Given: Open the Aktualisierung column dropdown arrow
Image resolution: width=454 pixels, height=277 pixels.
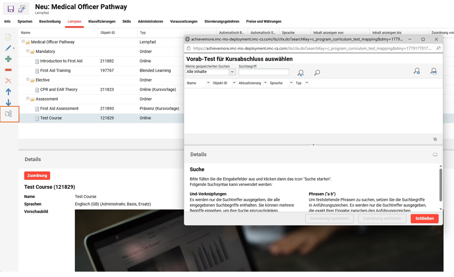Looking at the screenshot, I should pos(265,83).
